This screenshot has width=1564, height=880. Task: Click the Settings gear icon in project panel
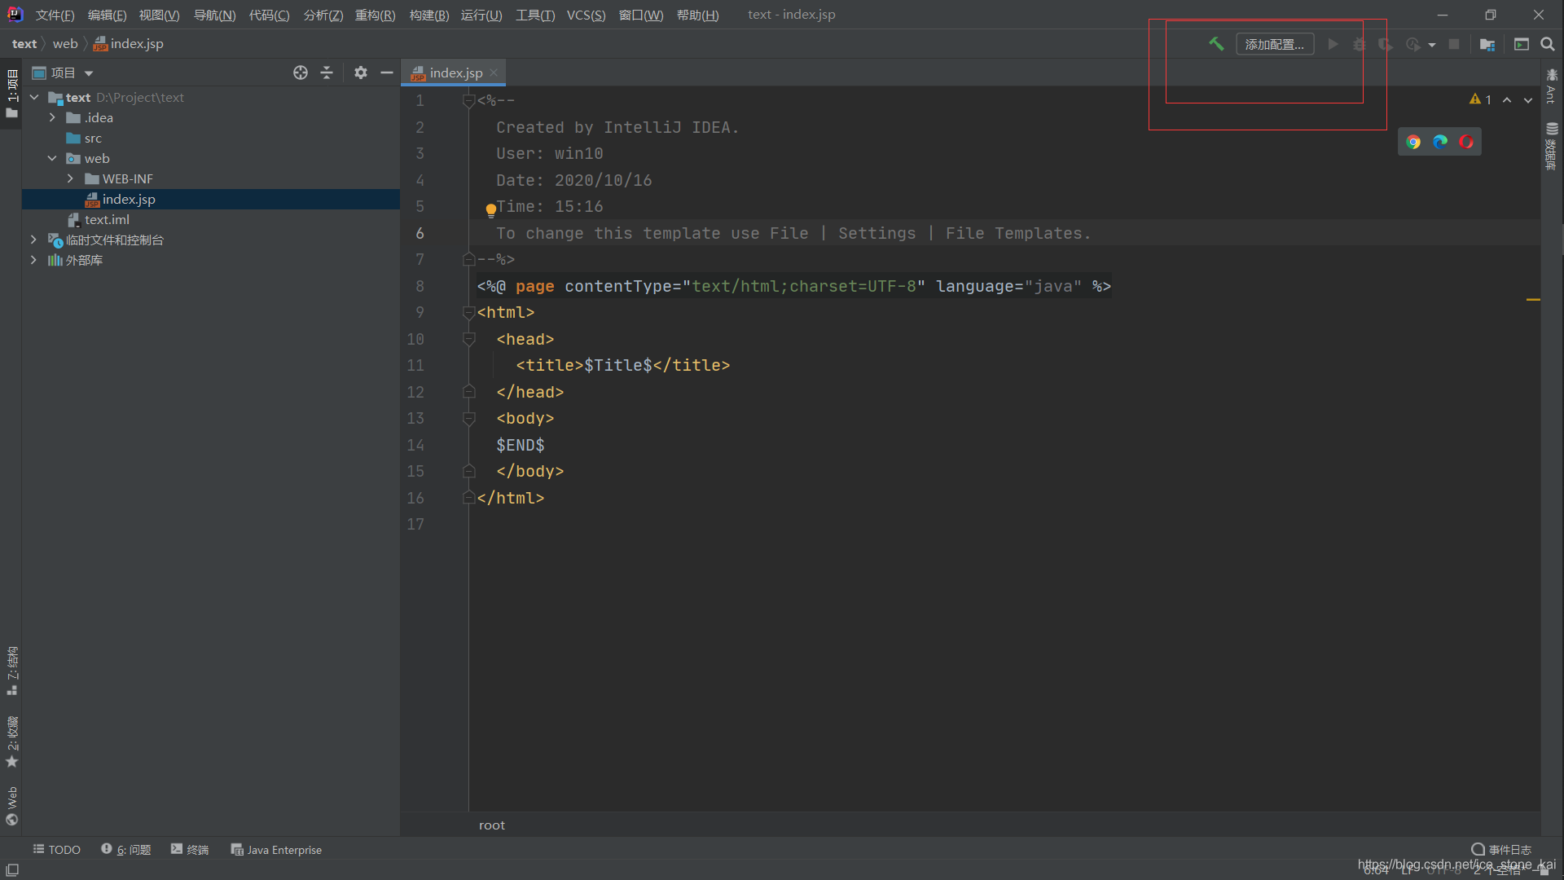click(x=360, y=72)
